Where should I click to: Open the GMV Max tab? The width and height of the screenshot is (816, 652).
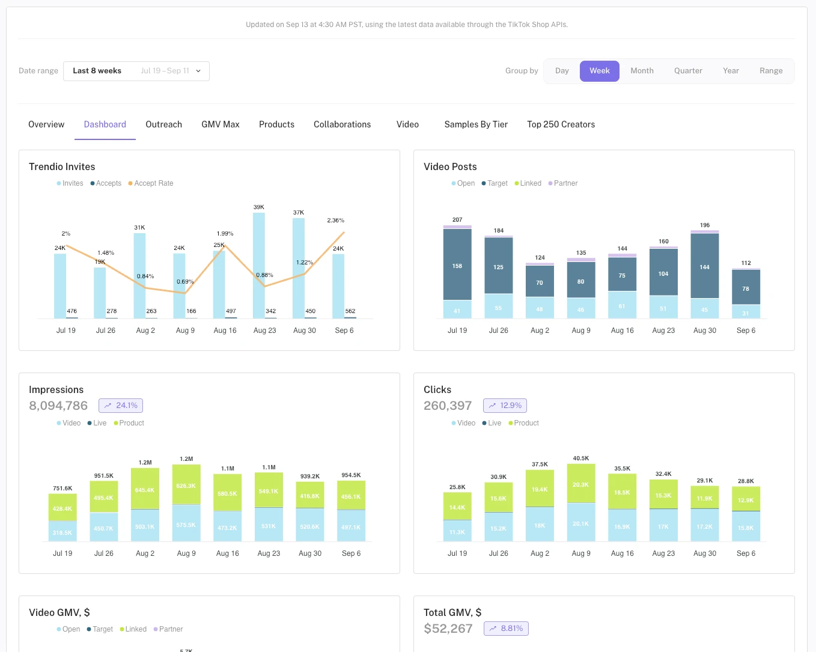(221, 124)
